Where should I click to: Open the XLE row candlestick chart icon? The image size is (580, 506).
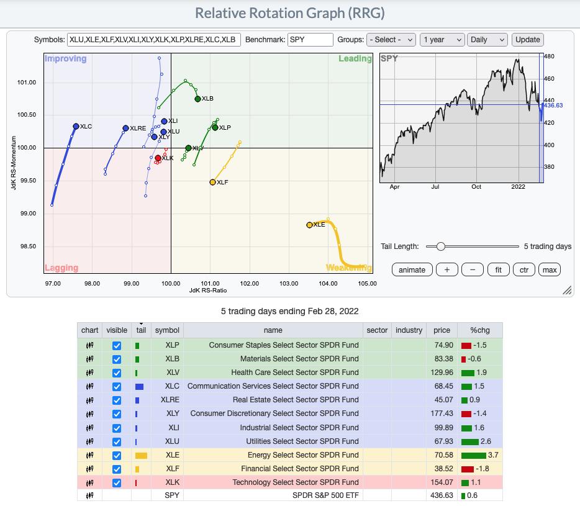point(89,455)
